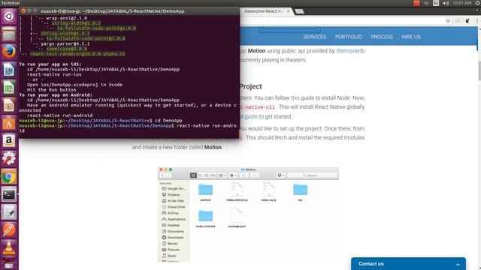Open the black Chrome extension icon
The width and height of the screenshot is (481, 270).
[x=467, y=21]
